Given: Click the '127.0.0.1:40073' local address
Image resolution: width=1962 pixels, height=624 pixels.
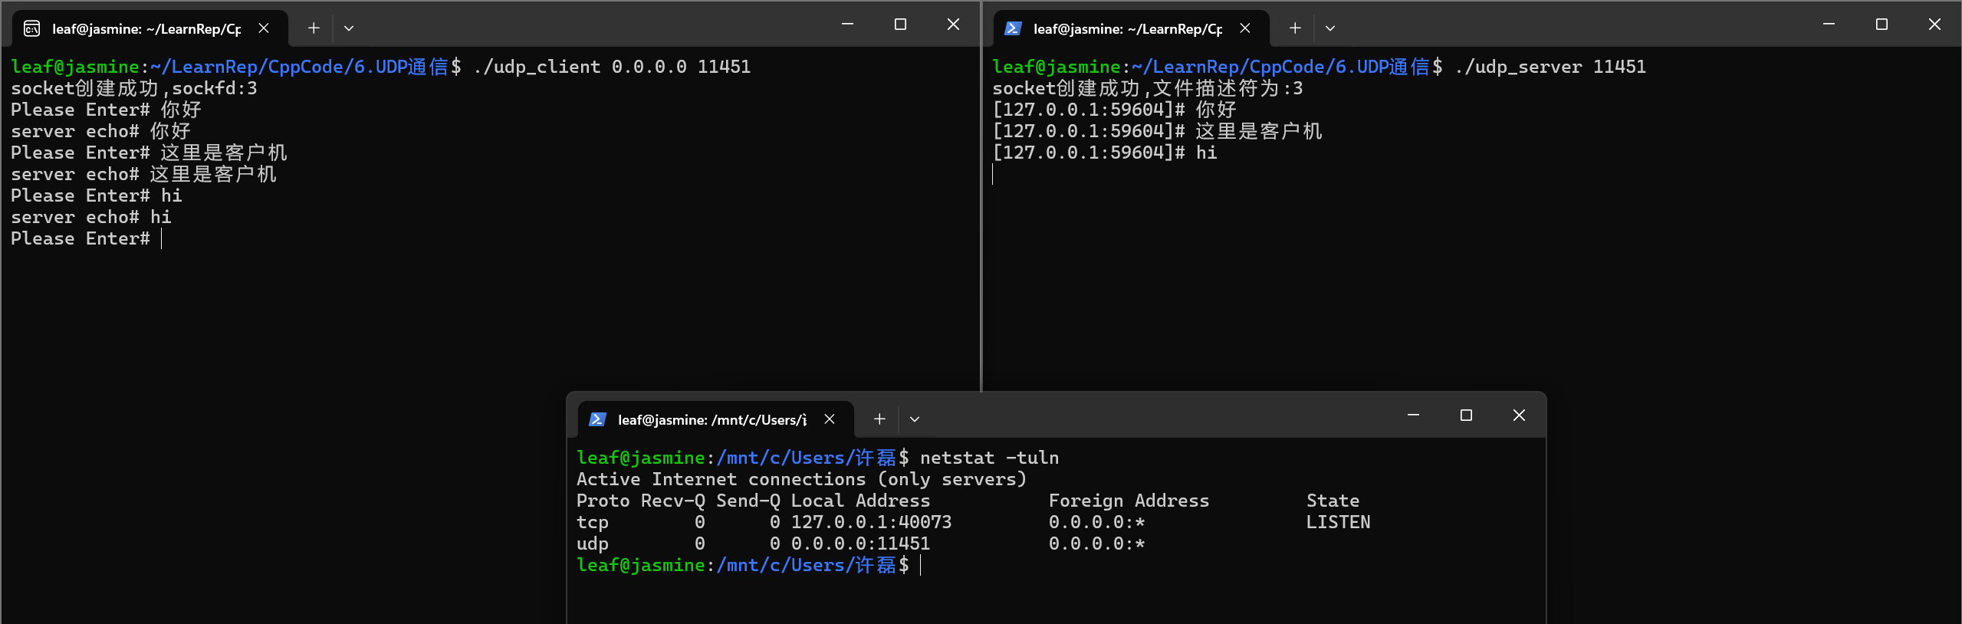Looking at the screenshot, I should coord(871,522).
